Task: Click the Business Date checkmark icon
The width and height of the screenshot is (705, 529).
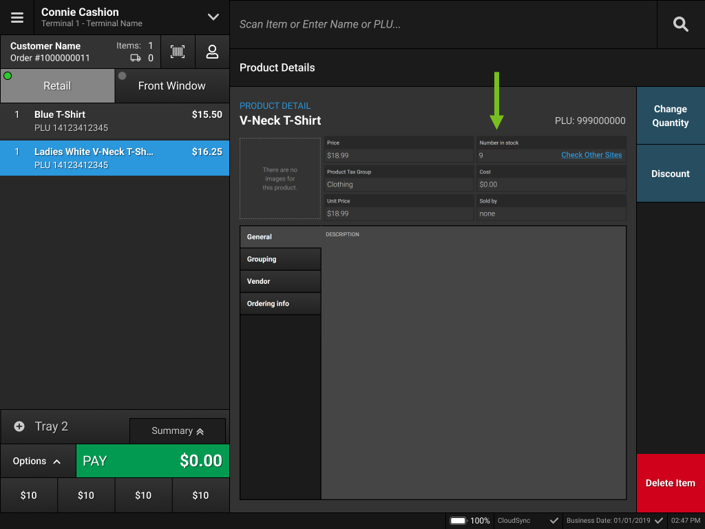Action: [x=658, y=521]
